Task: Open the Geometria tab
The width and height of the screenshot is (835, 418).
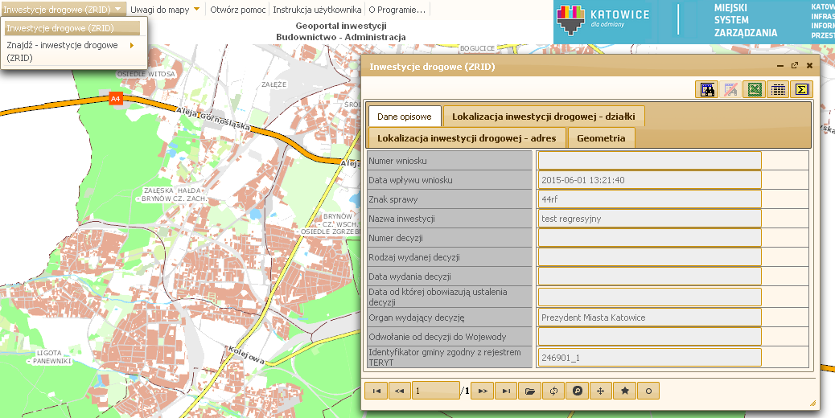Action: 601,138
